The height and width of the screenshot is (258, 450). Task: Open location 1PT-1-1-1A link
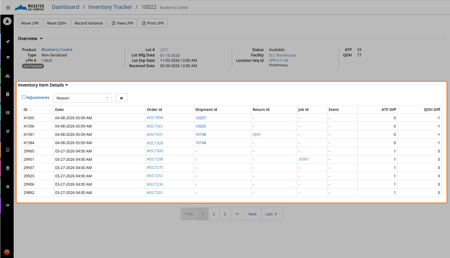click(278, 61)
